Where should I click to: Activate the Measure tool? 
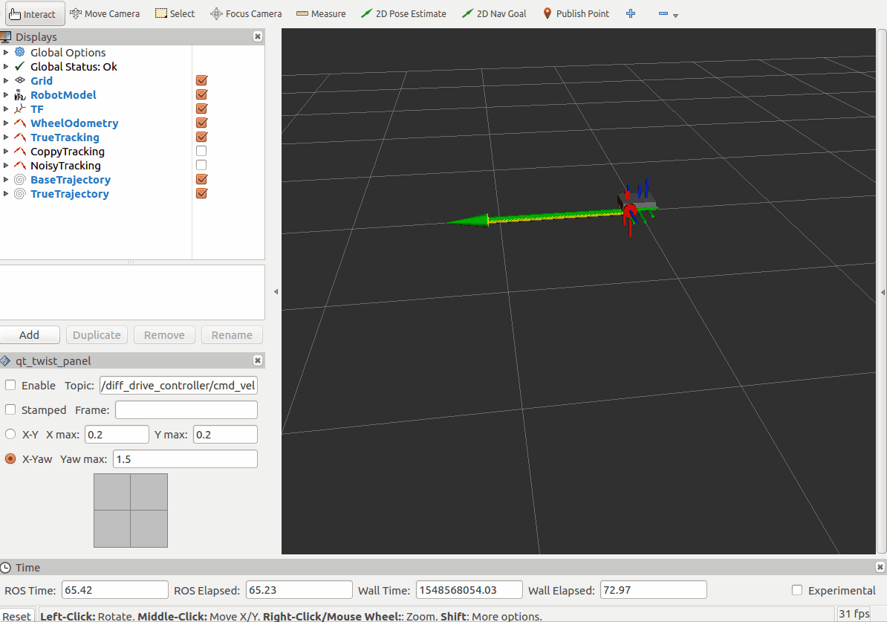(x=321, y=13)
